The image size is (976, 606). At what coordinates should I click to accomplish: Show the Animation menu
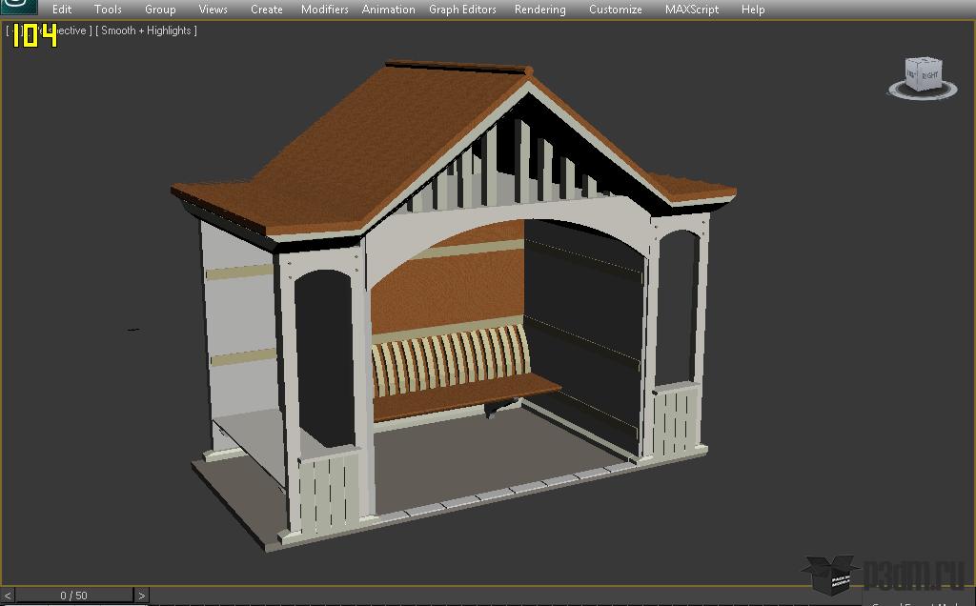pos(388,10)
